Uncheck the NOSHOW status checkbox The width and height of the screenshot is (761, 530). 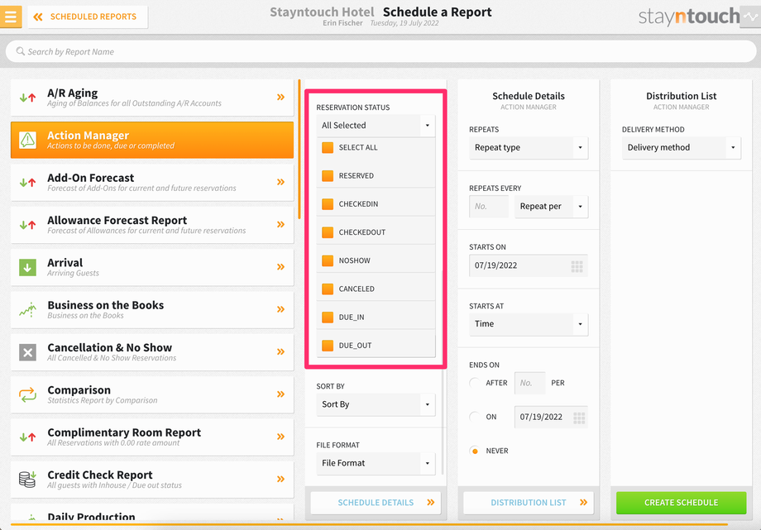pos(328,260)
